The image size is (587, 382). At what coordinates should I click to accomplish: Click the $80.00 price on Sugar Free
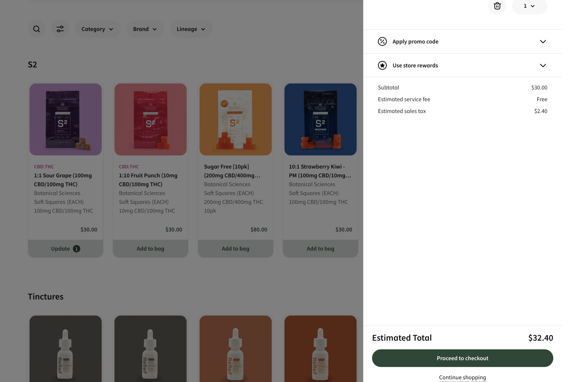coord(259,230)
